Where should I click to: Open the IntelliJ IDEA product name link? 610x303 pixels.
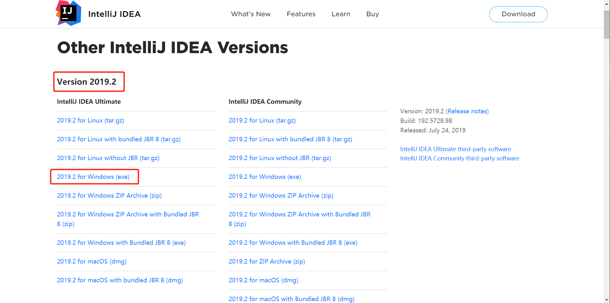(114, 14)
